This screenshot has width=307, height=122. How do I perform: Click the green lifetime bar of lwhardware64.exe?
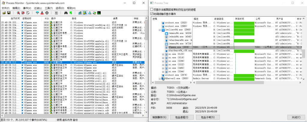(x=244, y=40)
